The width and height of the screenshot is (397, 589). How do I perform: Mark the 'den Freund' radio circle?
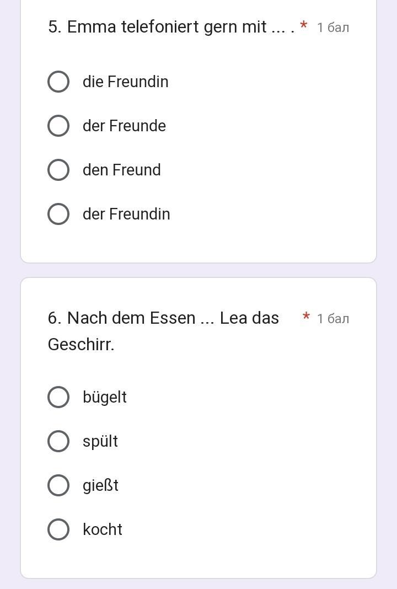(x=58, y=170)
